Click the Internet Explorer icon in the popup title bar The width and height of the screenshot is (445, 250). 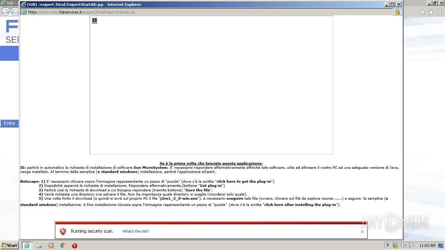pos(24,5)
